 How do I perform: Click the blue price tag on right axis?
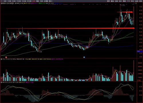point(140,51)
